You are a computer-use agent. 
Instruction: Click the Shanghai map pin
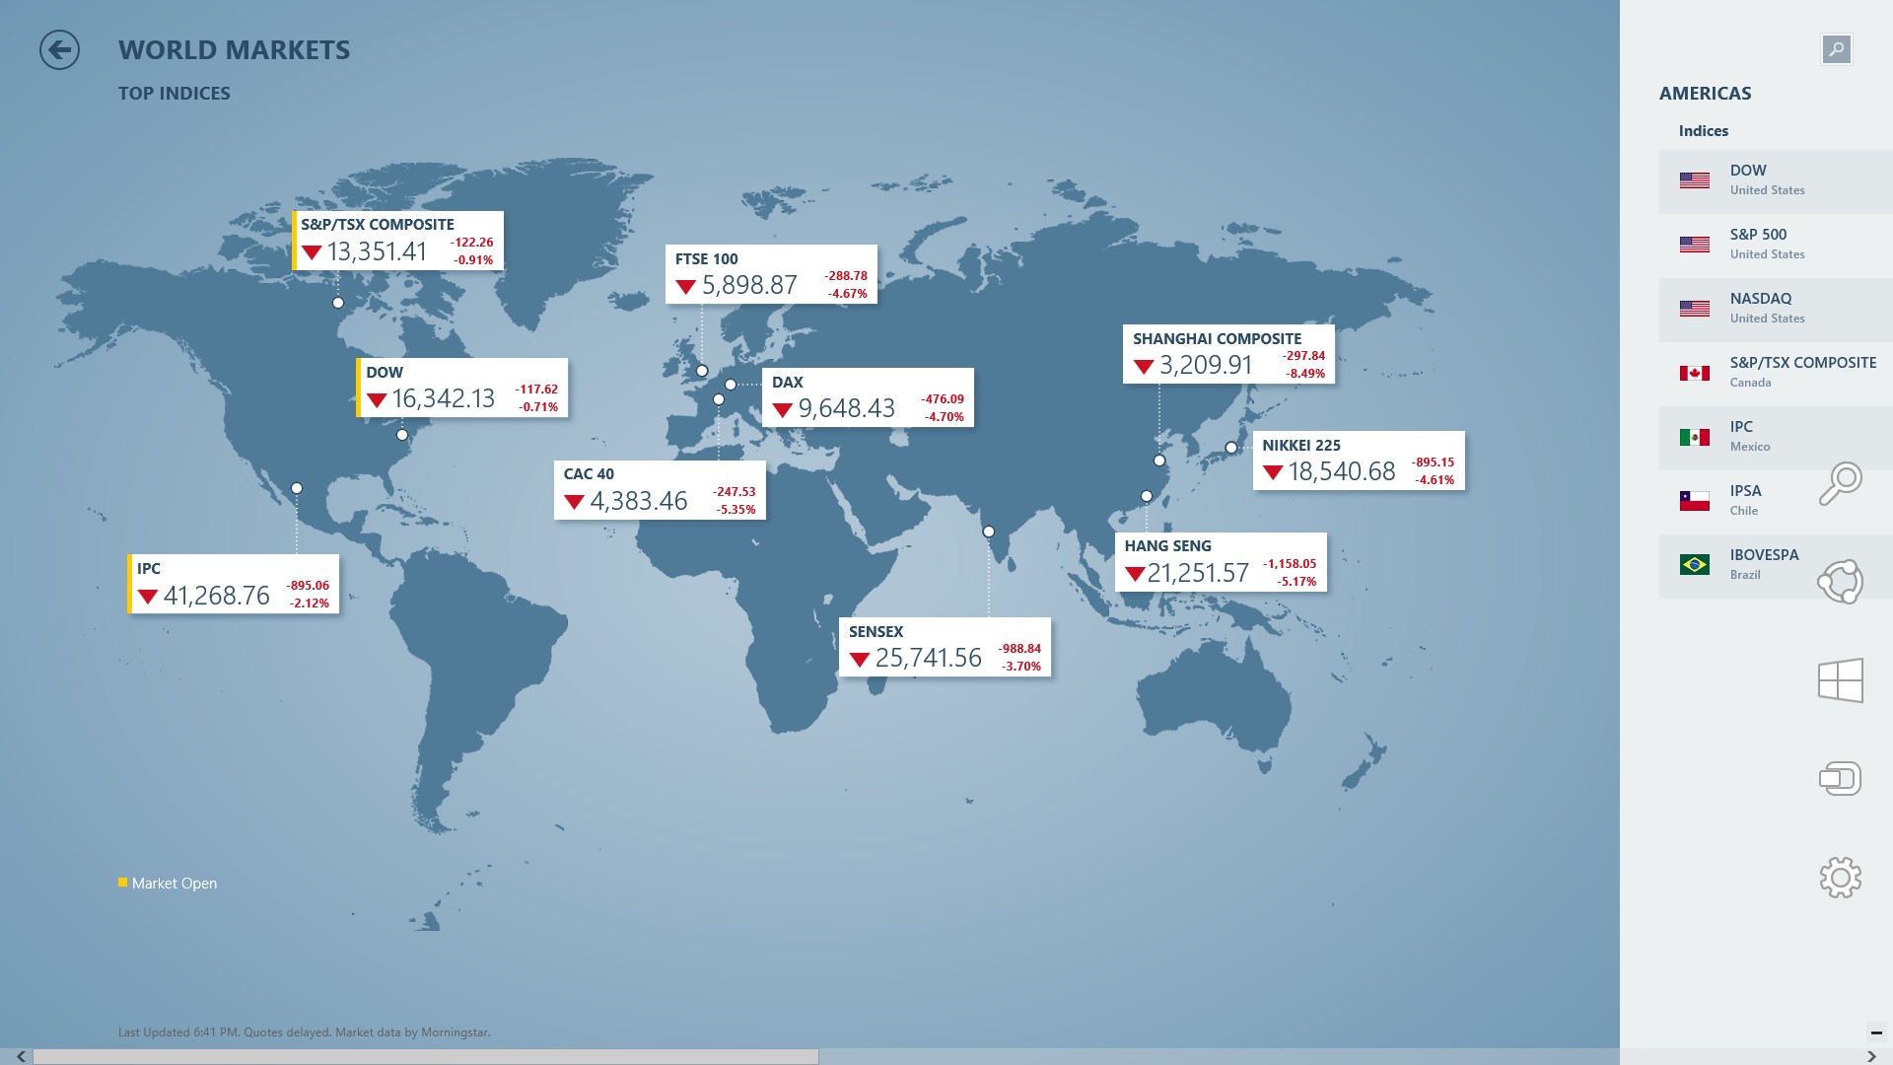(1159, 461)
